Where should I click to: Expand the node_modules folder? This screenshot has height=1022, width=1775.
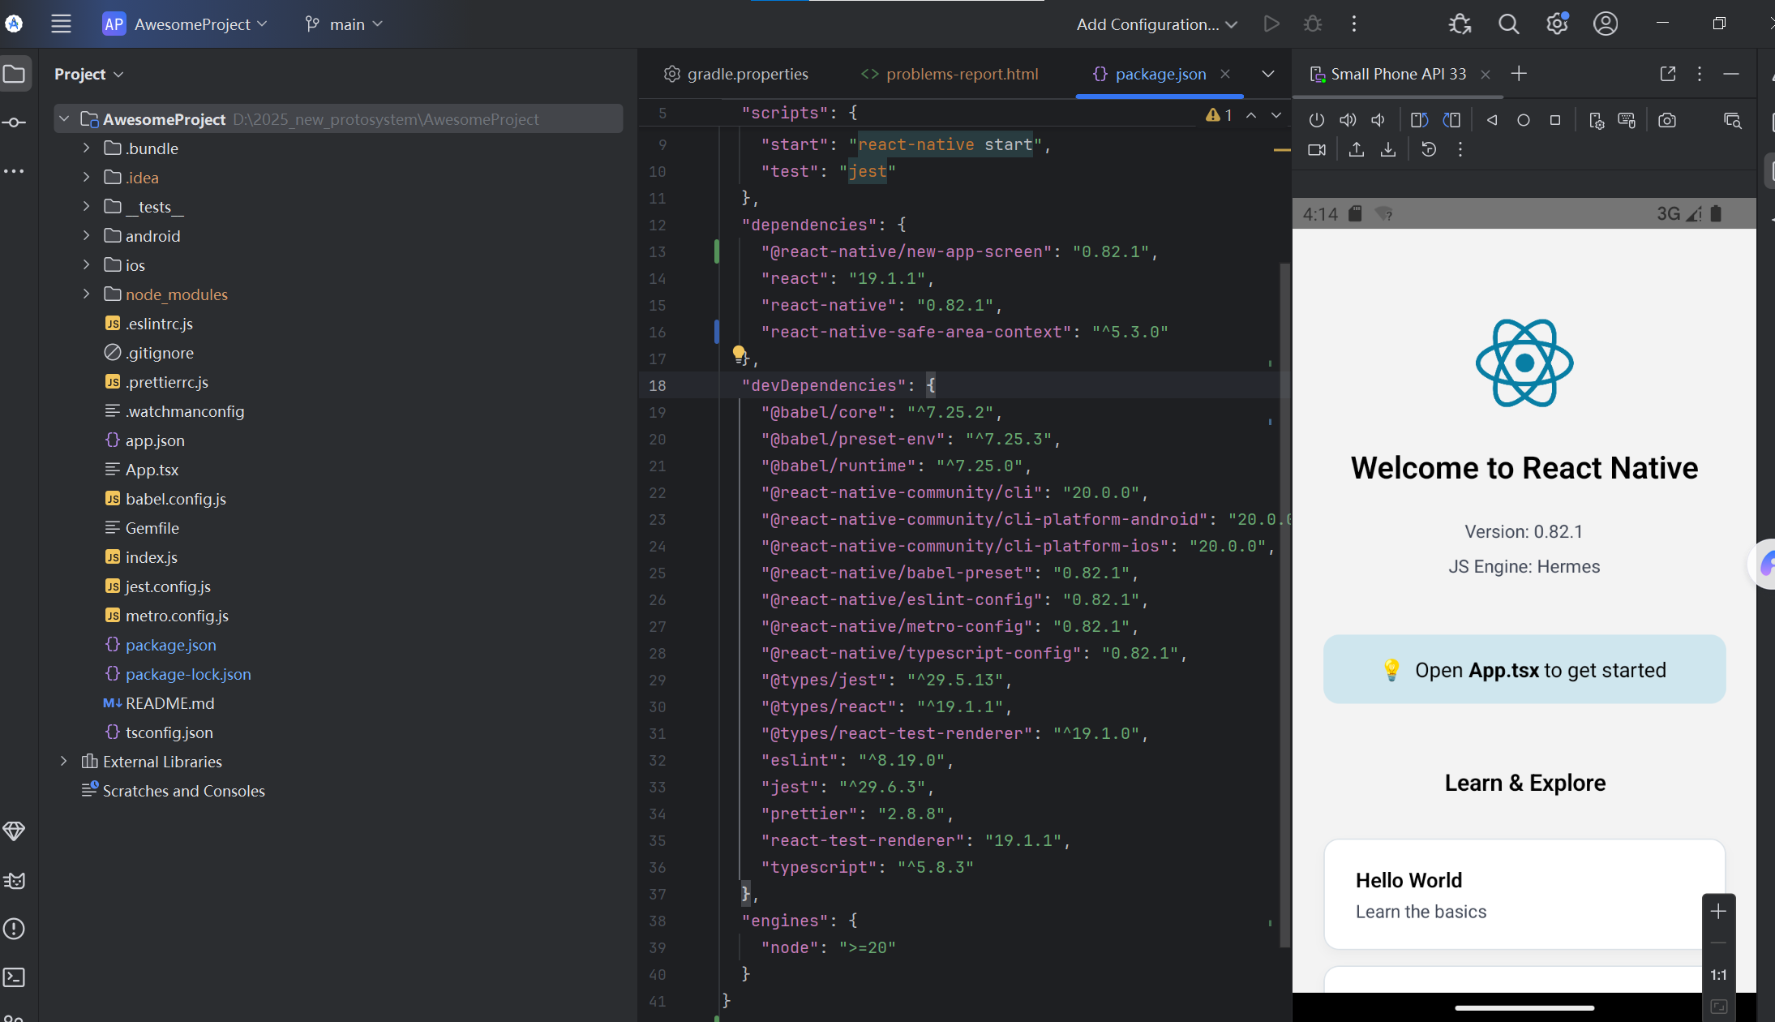86,294
